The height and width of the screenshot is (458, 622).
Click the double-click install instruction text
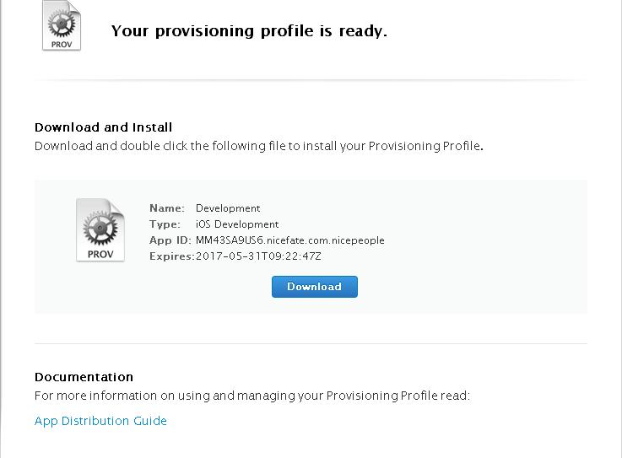258,146
